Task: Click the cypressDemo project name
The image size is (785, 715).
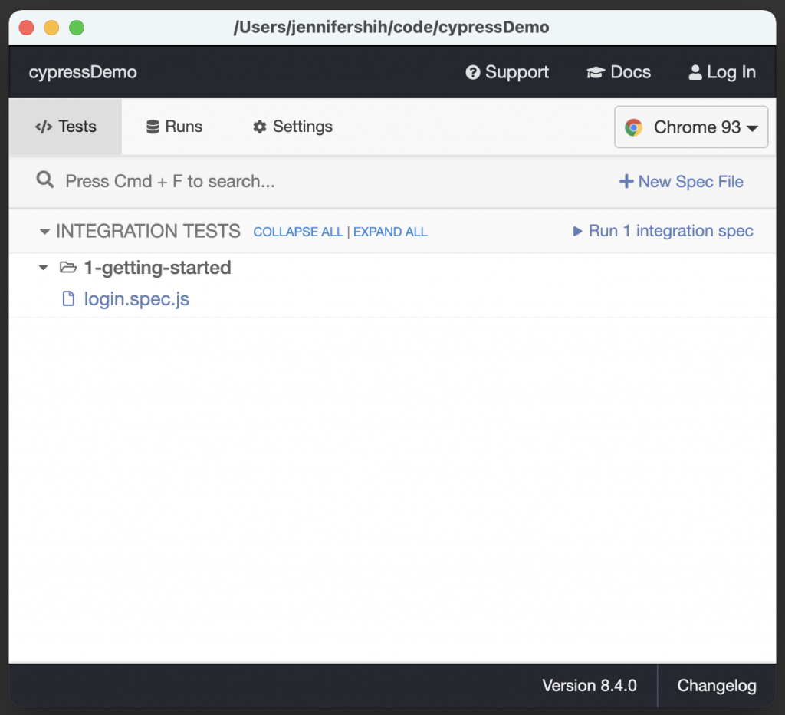Action: [x=83, y=72]
